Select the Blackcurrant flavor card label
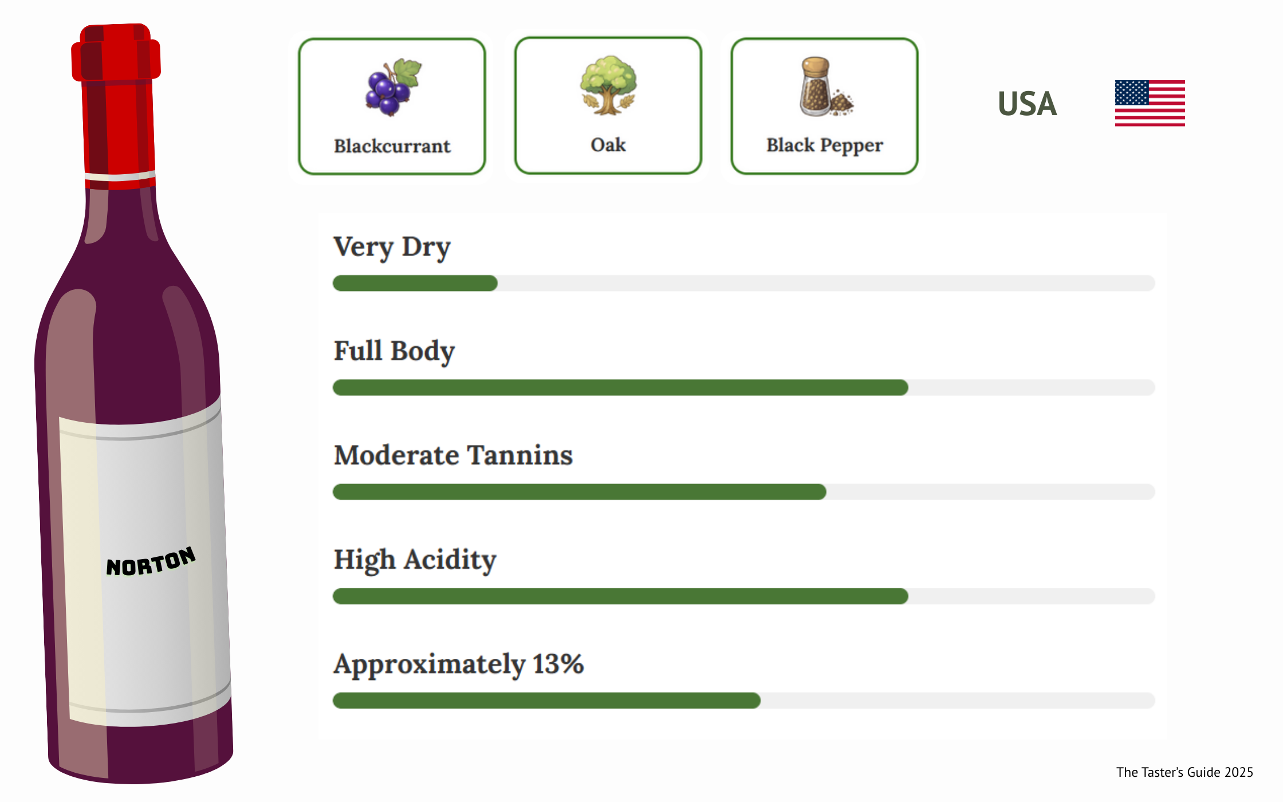The width and height of the screenshot is (1283, 802). pos(392,146)
